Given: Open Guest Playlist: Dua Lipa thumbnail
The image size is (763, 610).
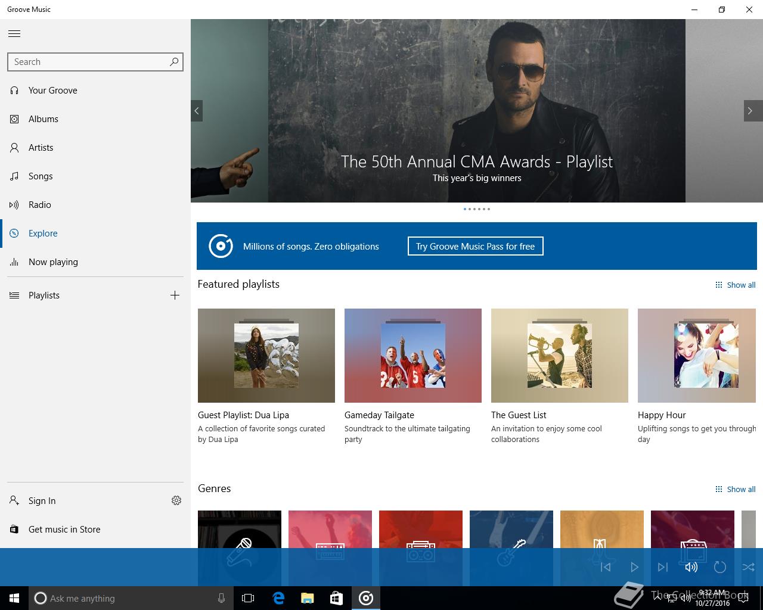Looking at the screenshot, I should 266,356.
